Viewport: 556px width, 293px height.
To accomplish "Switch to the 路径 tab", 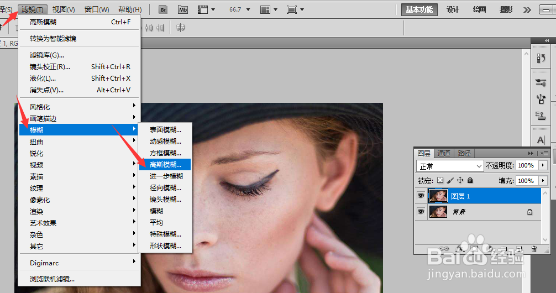I will 464,153.
